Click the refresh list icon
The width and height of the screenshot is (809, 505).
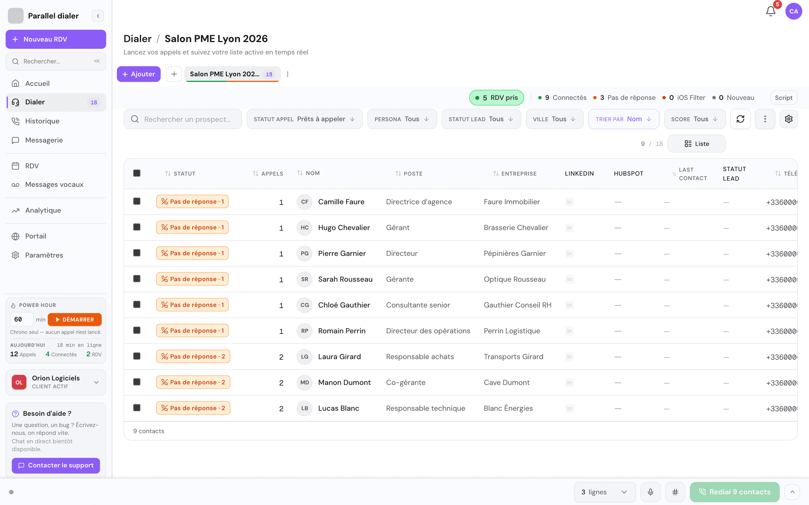(x=740, y=119)
